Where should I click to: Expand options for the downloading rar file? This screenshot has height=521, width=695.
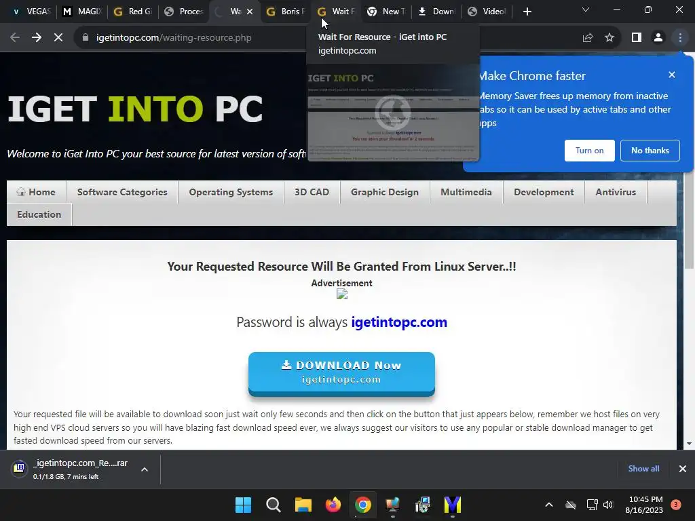tap(145, 469)
